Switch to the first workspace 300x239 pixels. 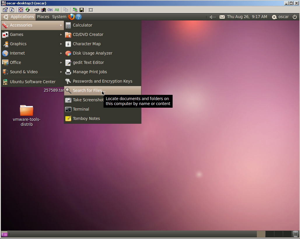tap(261, 234)
